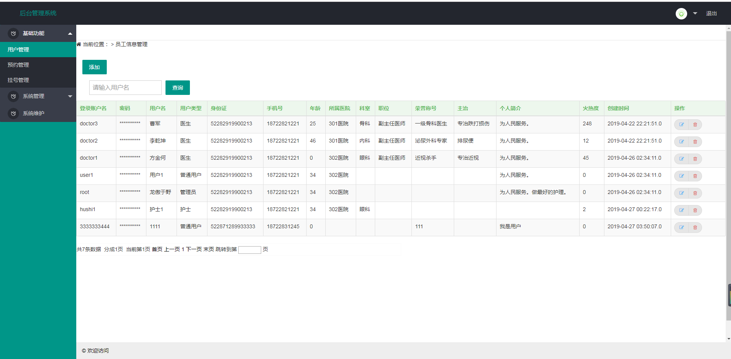This screenshot has width=731, height=359.
Task: Delete the root row
Action: pos(695,193)
